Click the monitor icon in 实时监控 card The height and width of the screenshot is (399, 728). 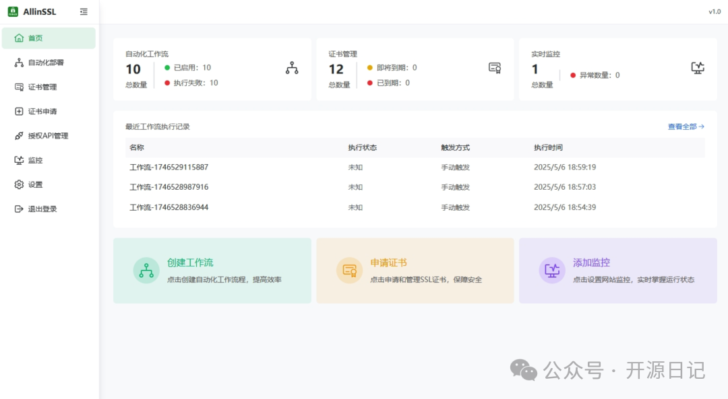[698, 68]
